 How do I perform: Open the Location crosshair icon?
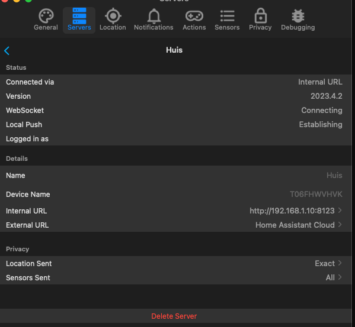(x=113, y=15)
